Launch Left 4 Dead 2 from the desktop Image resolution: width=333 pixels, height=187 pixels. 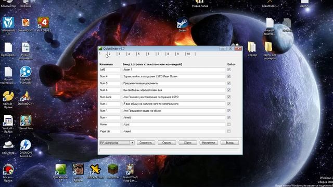tap(43, 23)
